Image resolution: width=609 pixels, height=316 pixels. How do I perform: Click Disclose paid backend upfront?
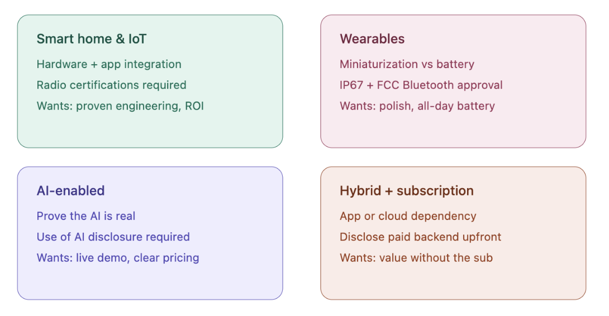click(420, 237)
